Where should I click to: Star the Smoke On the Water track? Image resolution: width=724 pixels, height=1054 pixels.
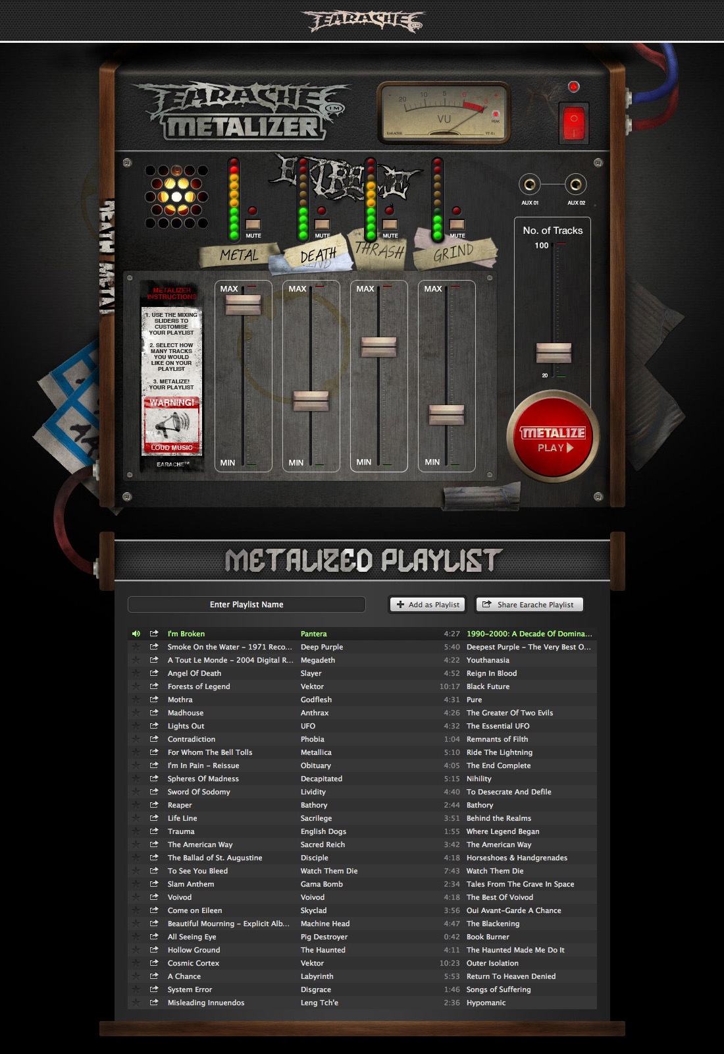[x=136, y=647]
